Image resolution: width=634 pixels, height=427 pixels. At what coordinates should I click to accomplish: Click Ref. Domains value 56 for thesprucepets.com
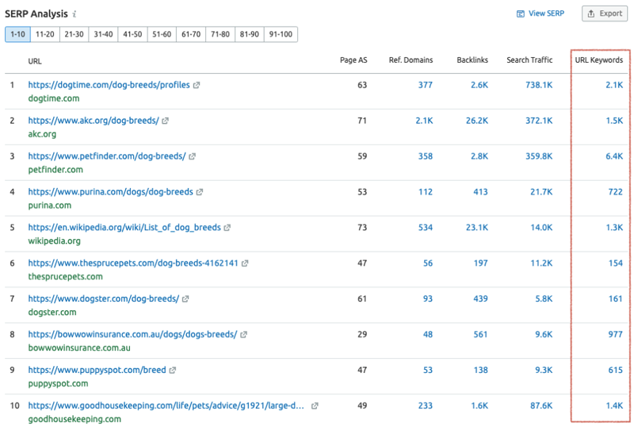(428, 264)
